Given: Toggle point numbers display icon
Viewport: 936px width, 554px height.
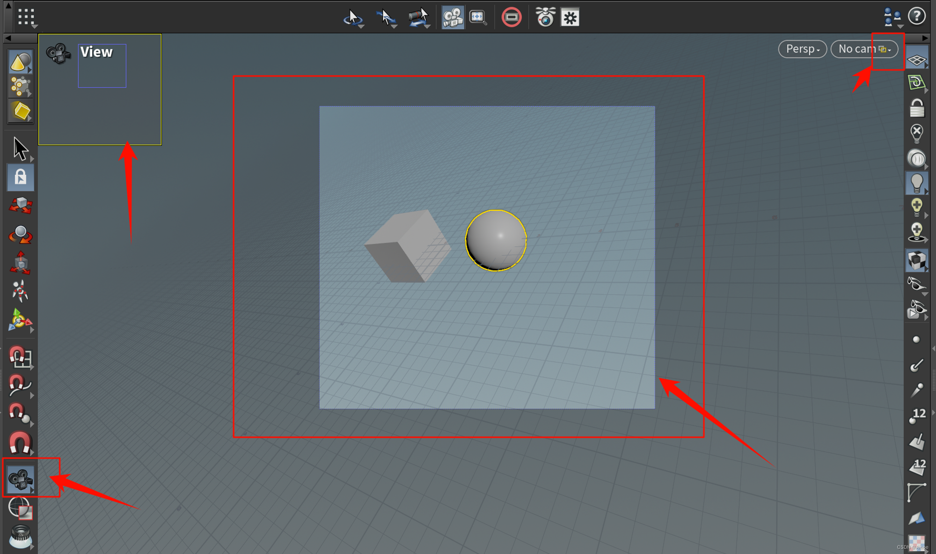Looking at the screenshot, I should pos(916,415).
